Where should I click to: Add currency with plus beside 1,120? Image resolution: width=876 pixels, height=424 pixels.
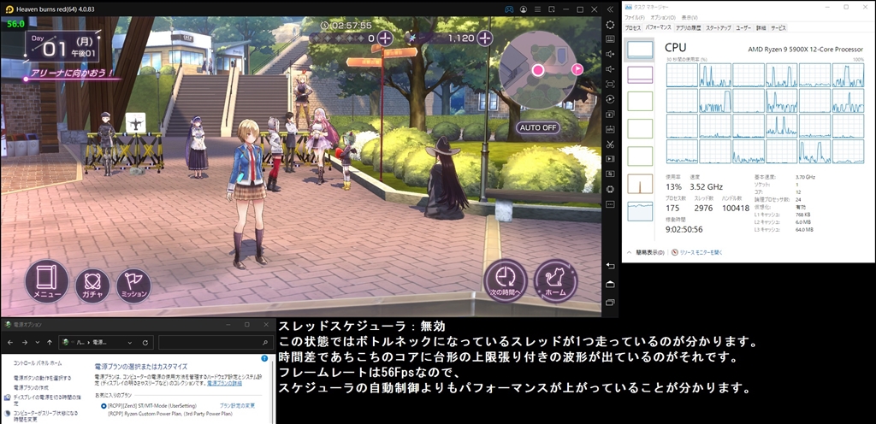[485, 38]
